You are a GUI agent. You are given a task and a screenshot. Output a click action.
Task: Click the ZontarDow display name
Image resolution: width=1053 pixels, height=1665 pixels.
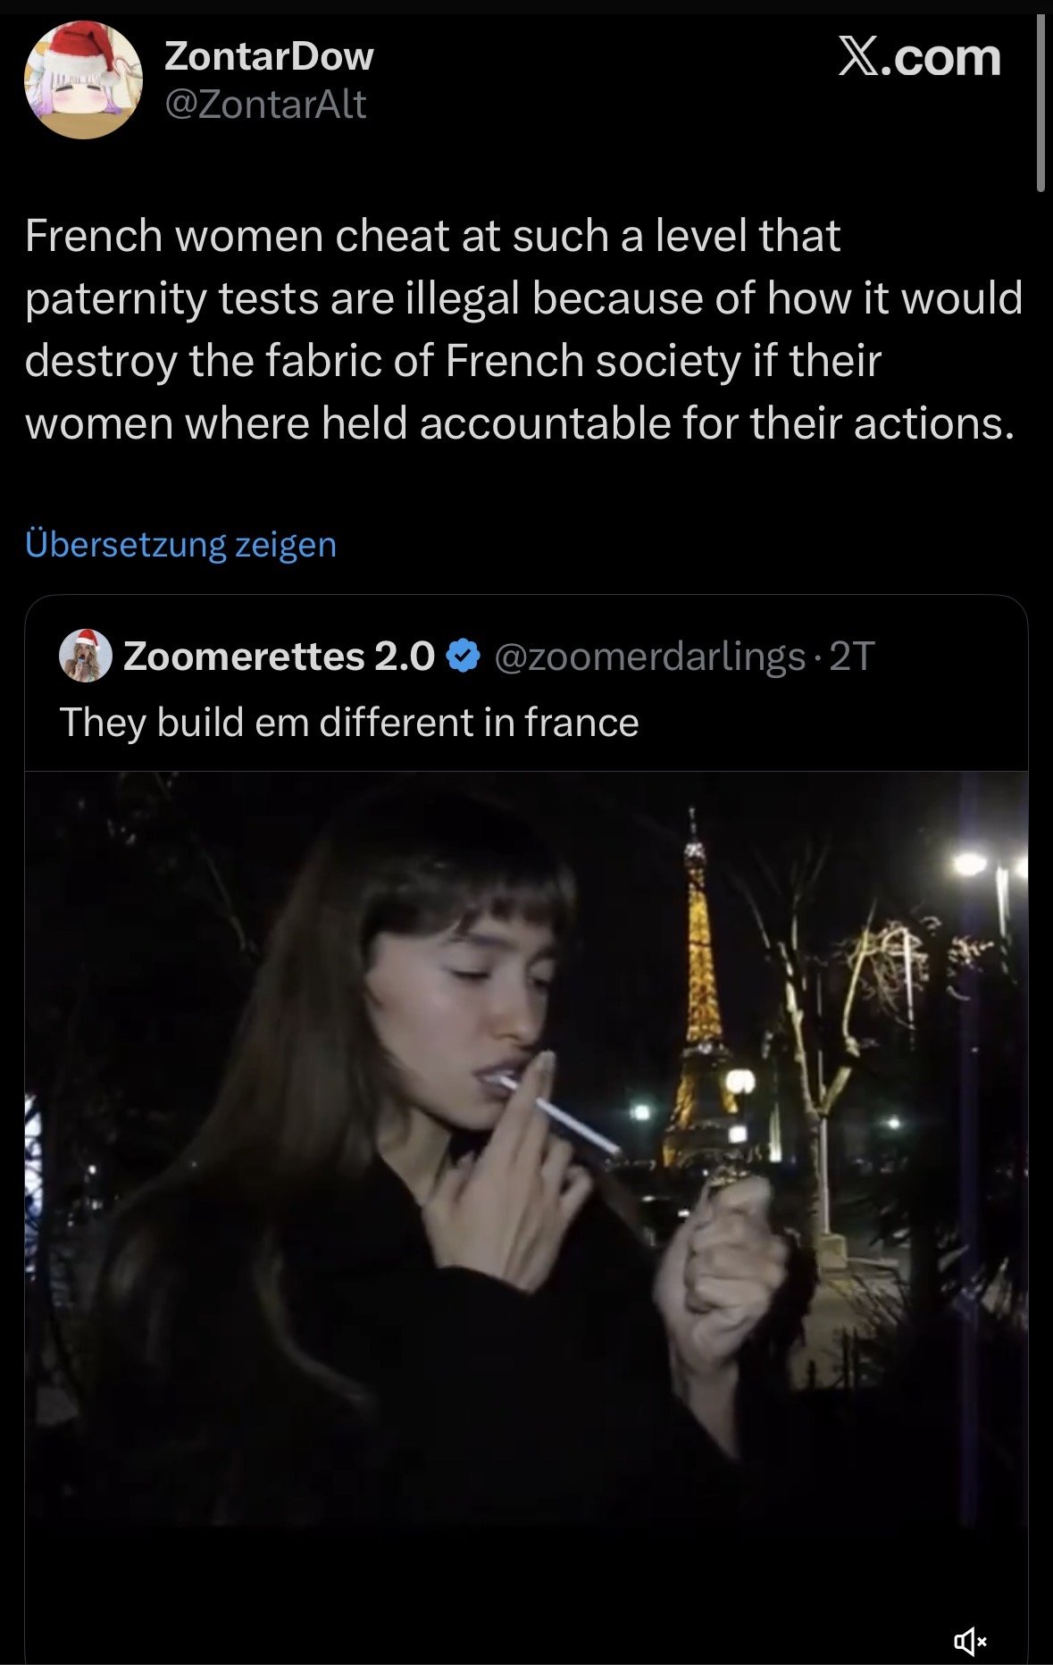click(x=269, y=57)
